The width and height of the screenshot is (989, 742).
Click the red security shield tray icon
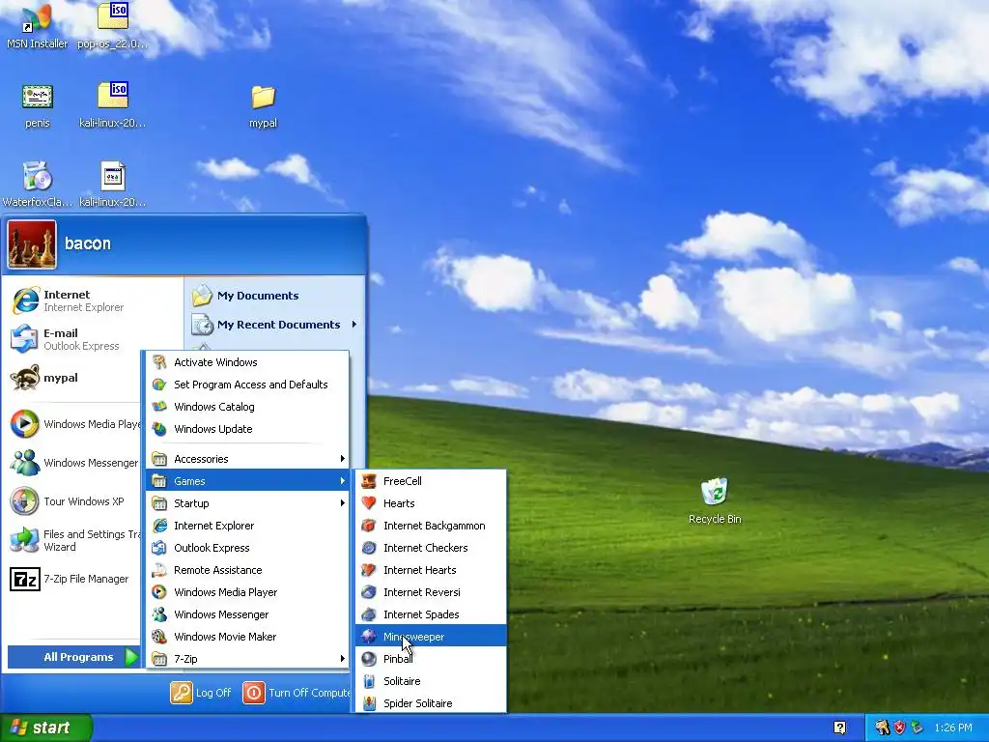[899, 728]
